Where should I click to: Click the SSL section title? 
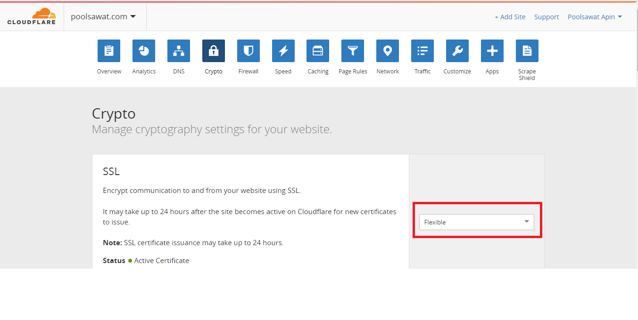pyautogui.click(x=111, y=171)
